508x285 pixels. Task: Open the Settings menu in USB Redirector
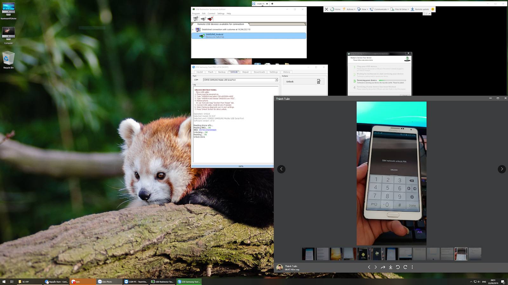(221, 14)
